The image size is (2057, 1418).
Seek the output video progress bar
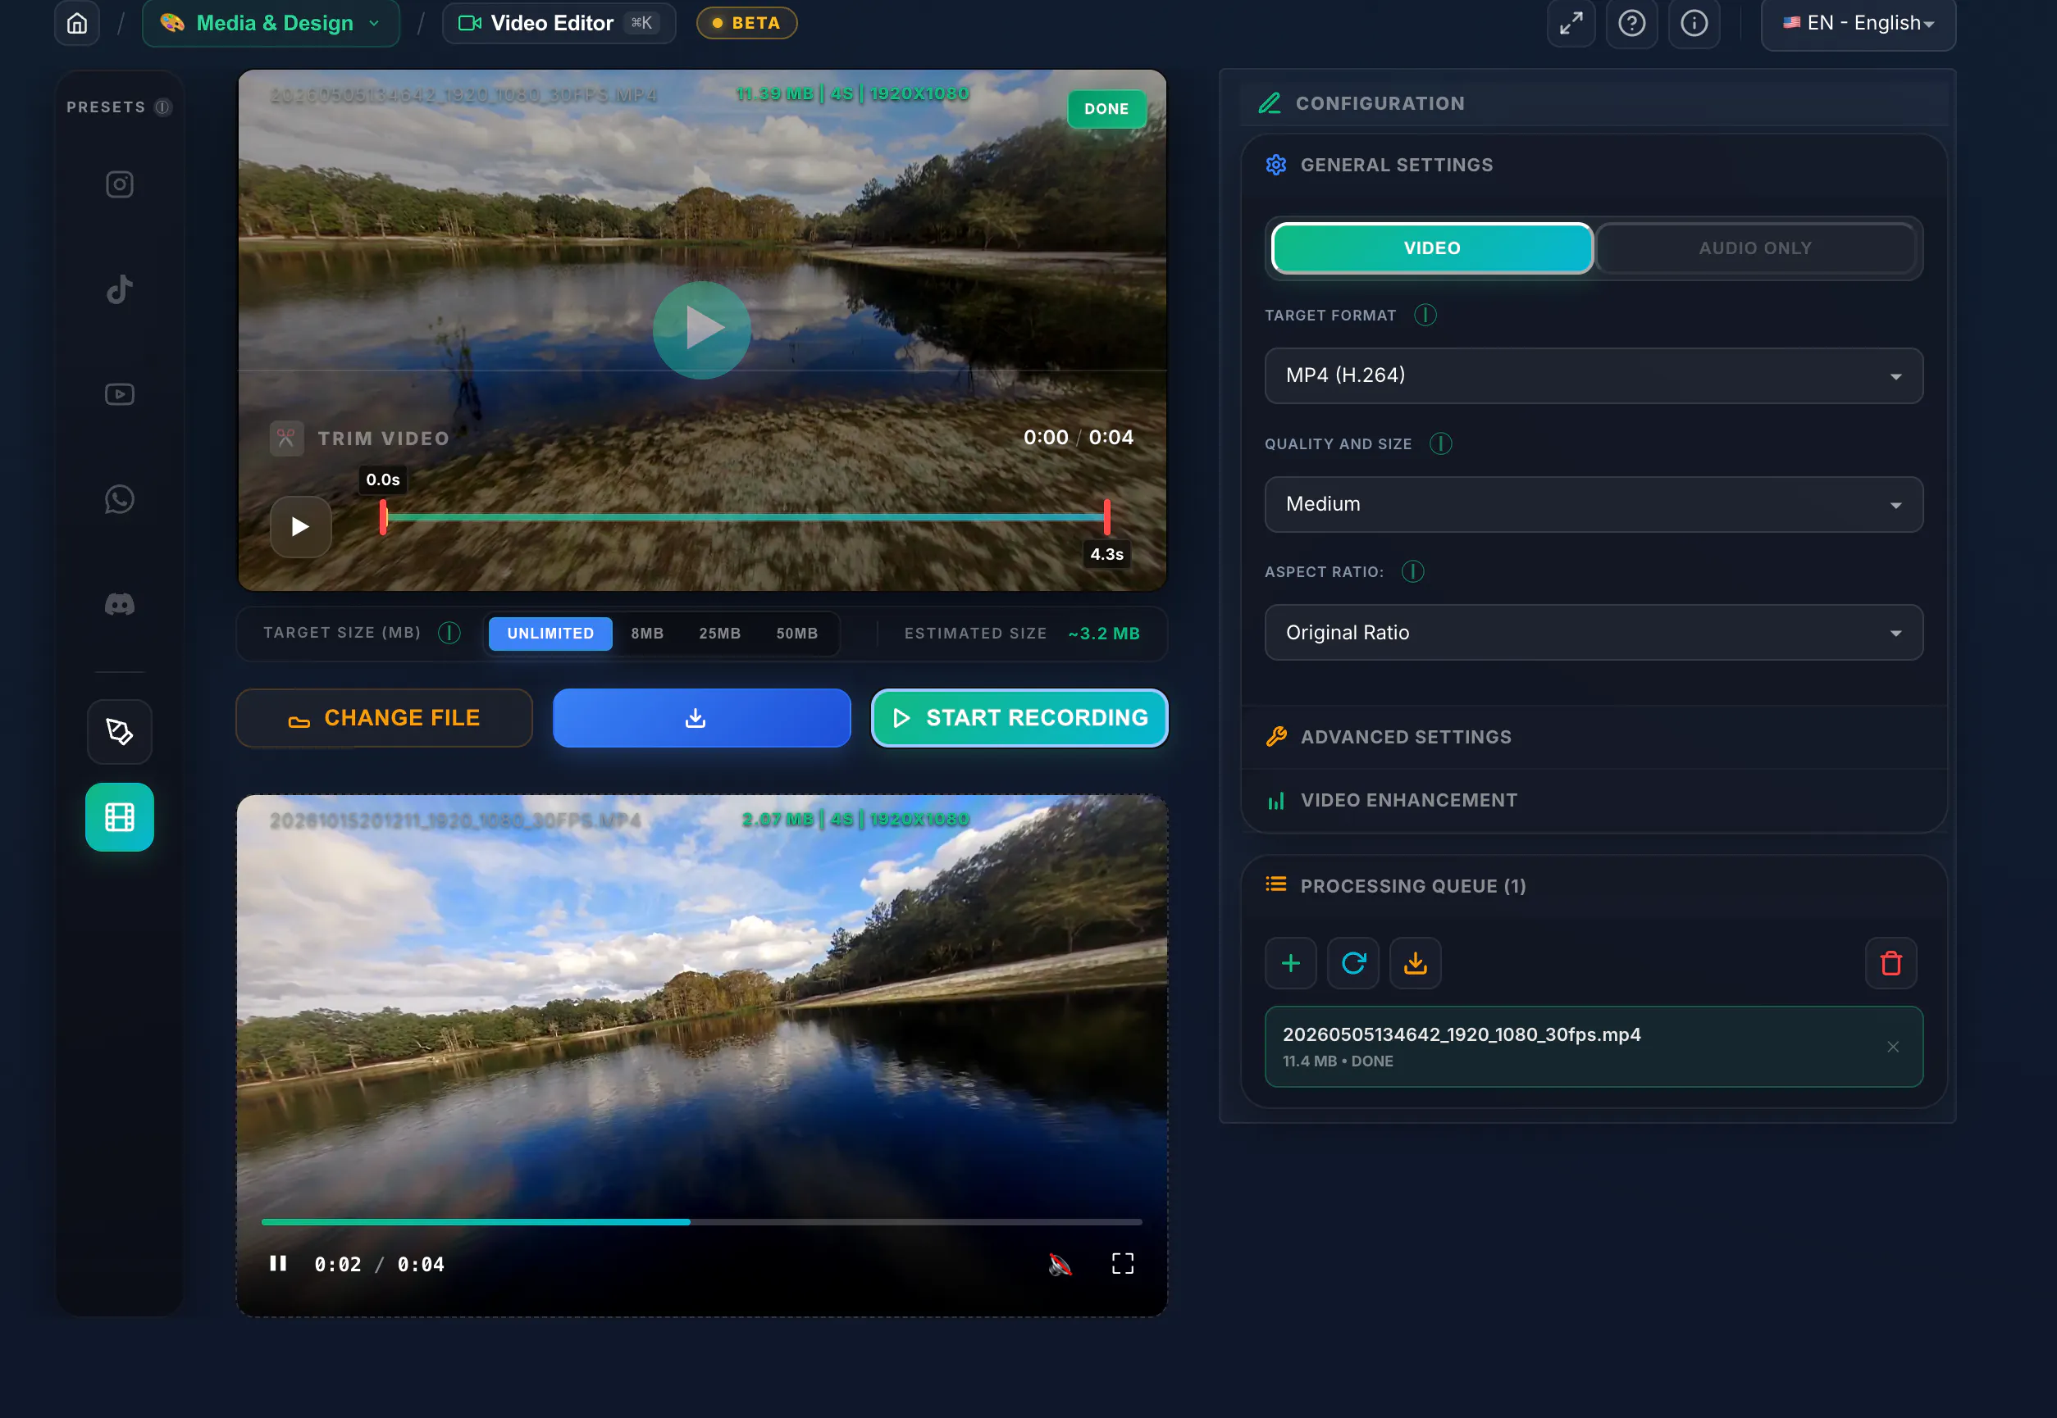[x=701, y=1221]
